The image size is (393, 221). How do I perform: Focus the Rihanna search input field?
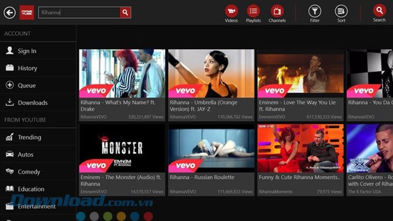point(79,12)
